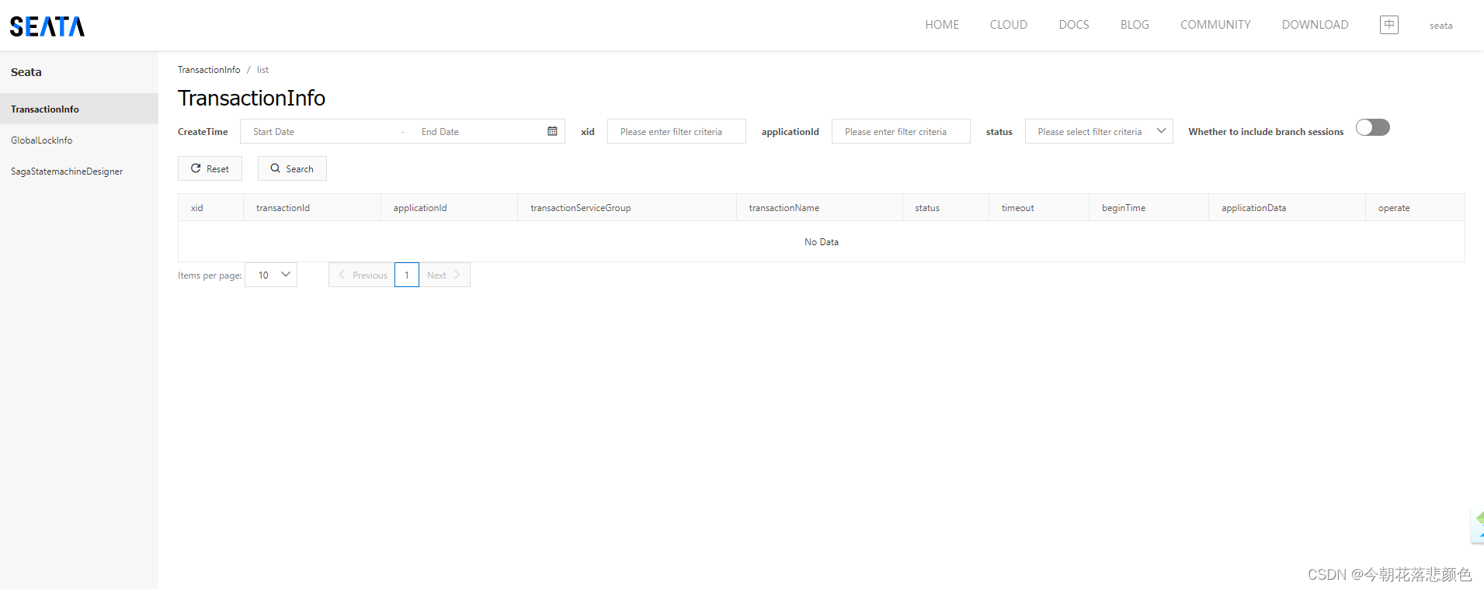Open the DOCS menu item
1484x589 pixels.
click(x=1074, y=25)
